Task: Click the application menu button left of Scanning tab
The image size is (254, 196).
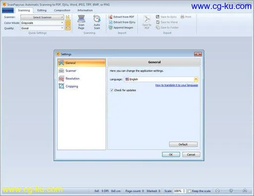Action: click(x=8, y=10)
